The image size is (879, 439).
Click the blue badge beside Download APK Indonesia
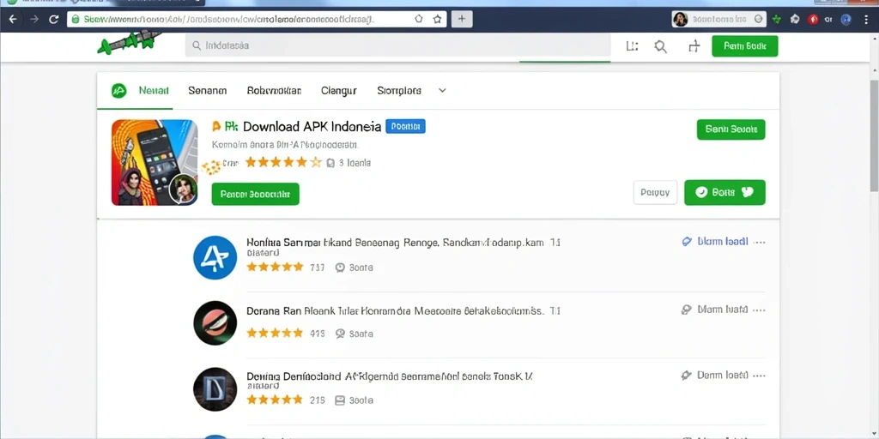click(x=405, y=127)
